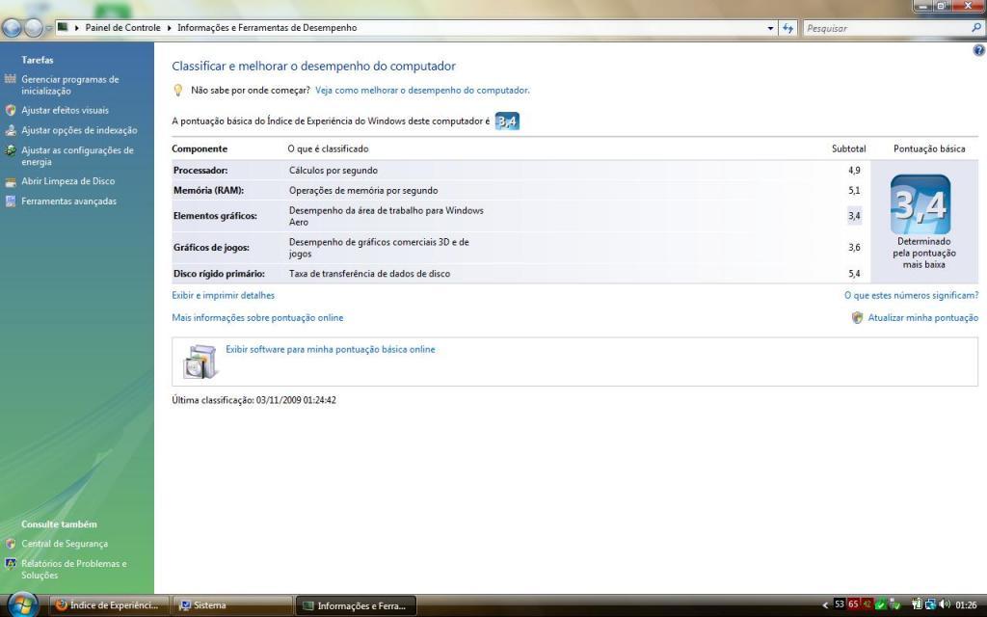Image resolution: width=987 pixels, height=617 pixels.
Task: Open Central de Segurança
Action: coord(65,544)
